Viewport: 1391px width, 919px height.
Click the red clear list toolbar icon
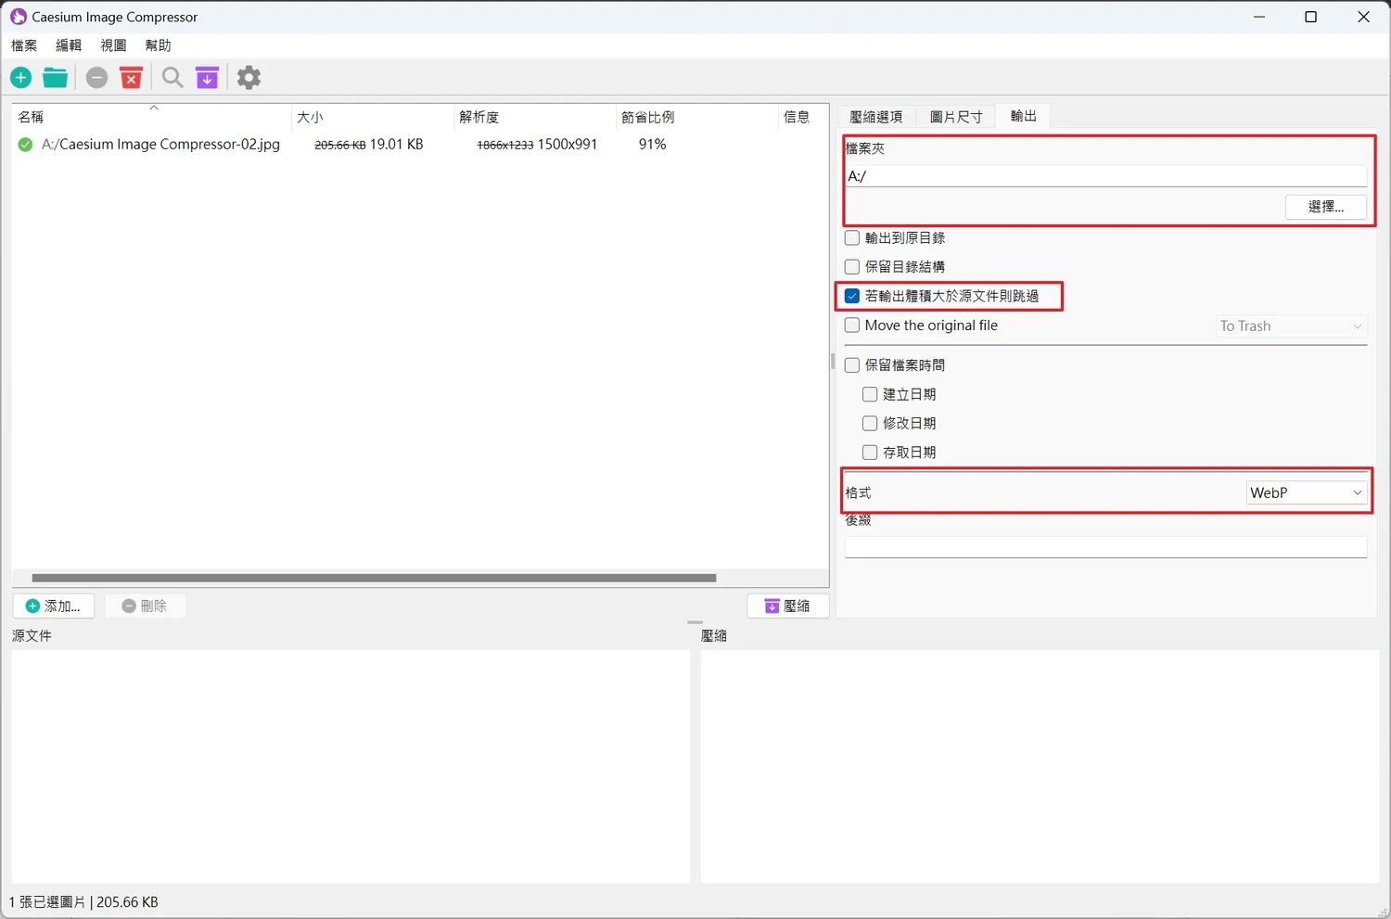(132, 78)
